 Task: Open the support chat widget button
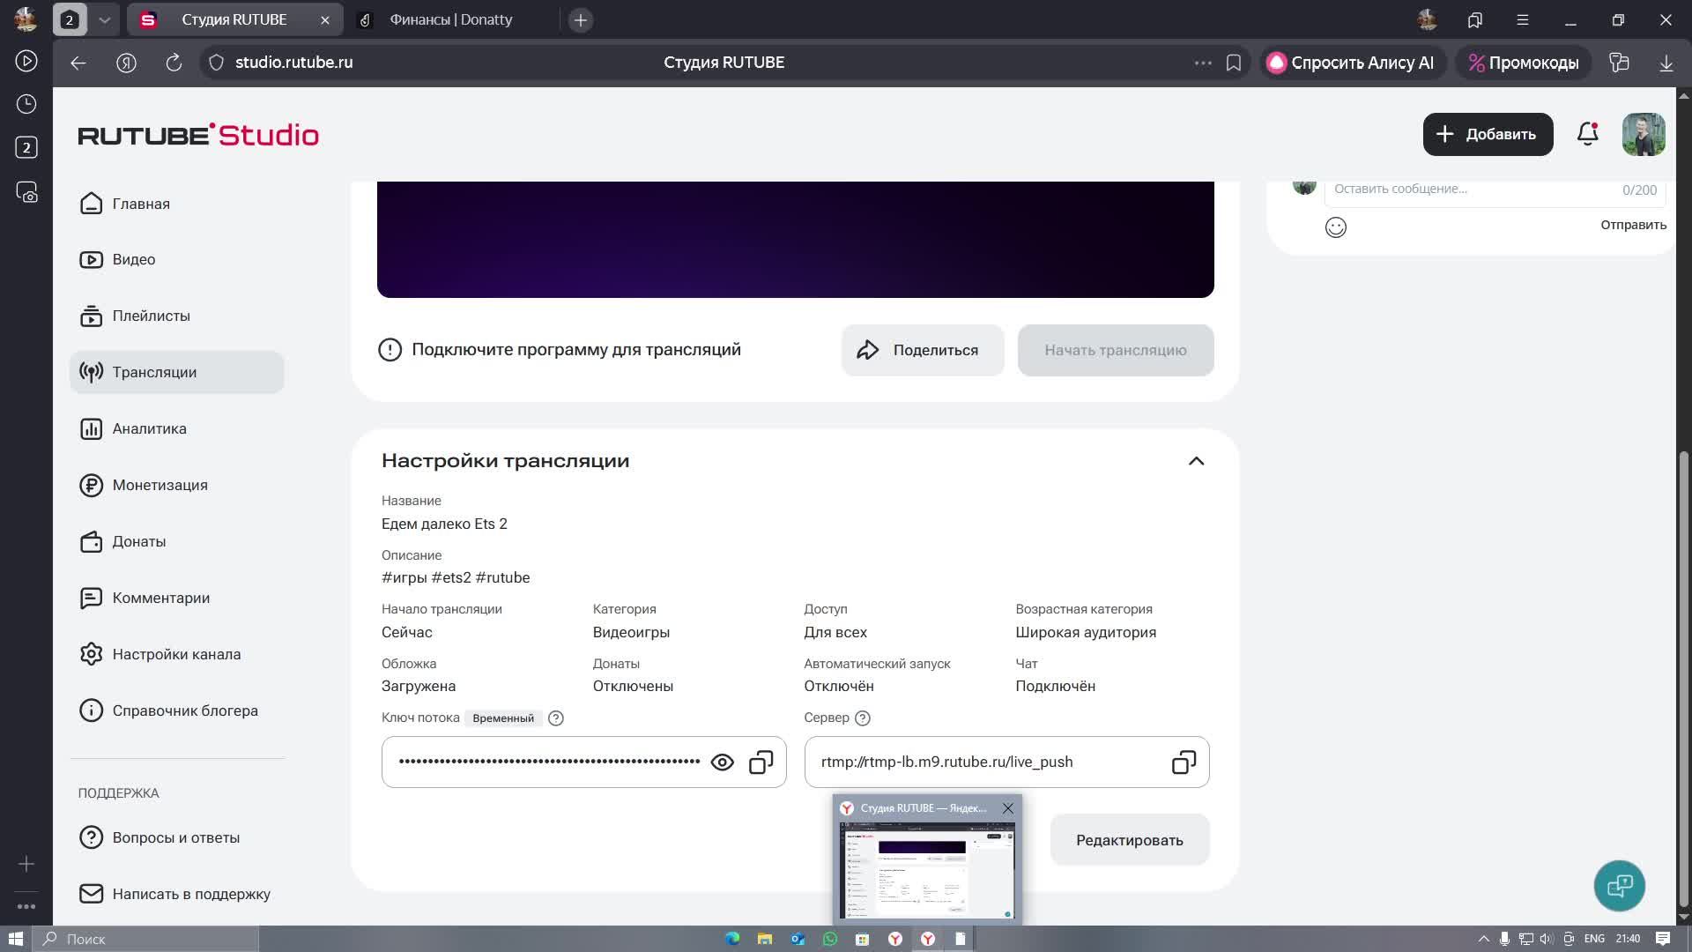[x=1619, y=885]
